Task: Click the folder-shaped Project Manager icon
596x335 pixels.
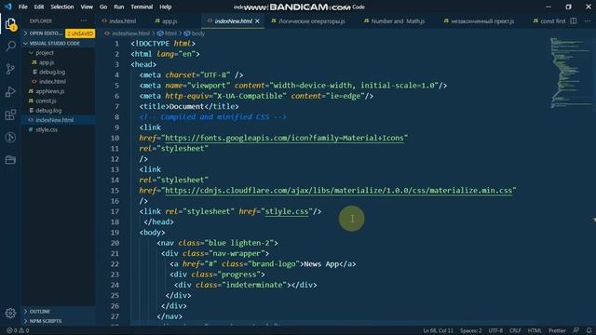Action: pos(10,160)
